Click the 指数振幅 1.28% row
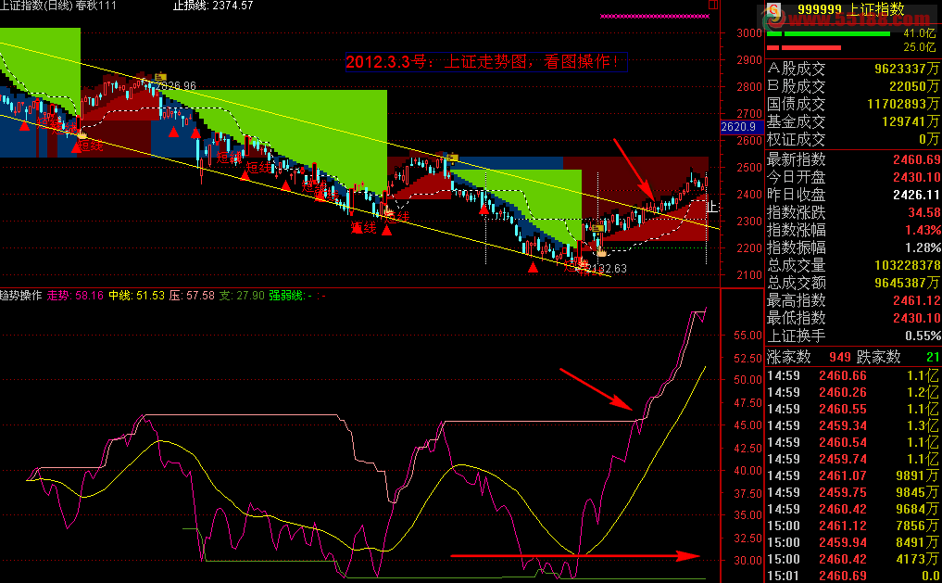 tap(853, 247)
